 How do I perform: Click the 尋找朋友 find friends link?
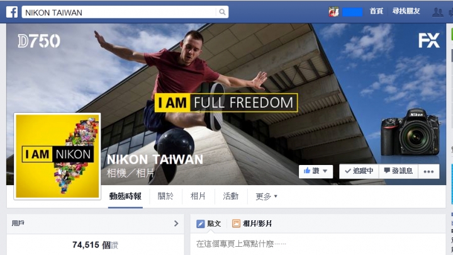click(x=406, y=11)
